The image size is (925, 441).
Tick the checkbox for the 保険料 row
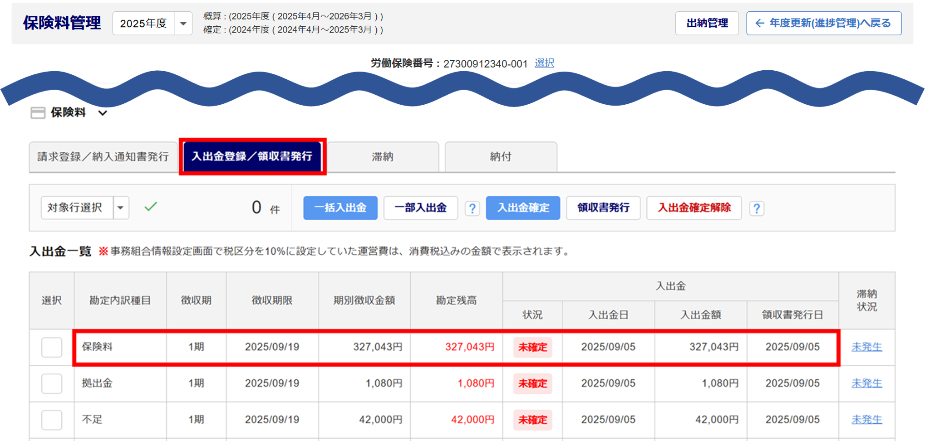click(52, 347)
